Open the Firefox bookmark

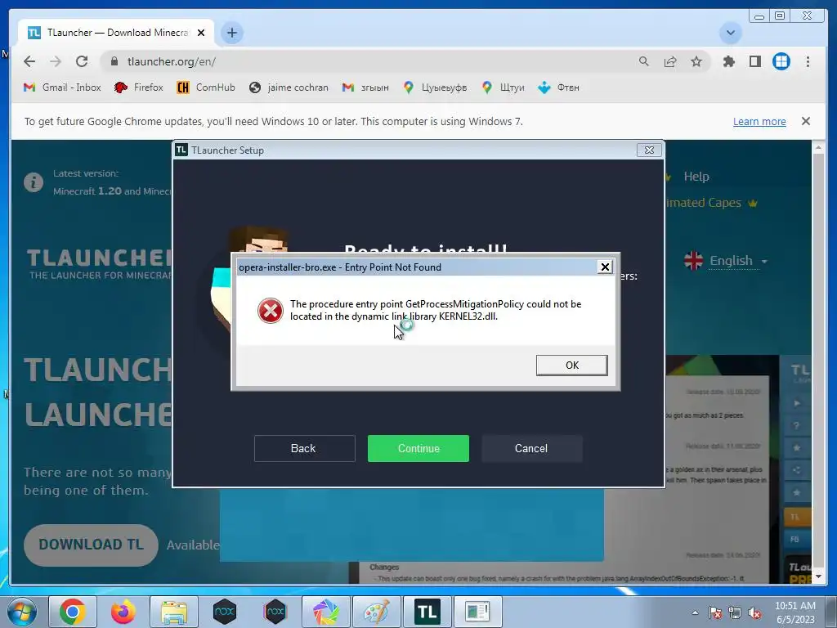138,87
